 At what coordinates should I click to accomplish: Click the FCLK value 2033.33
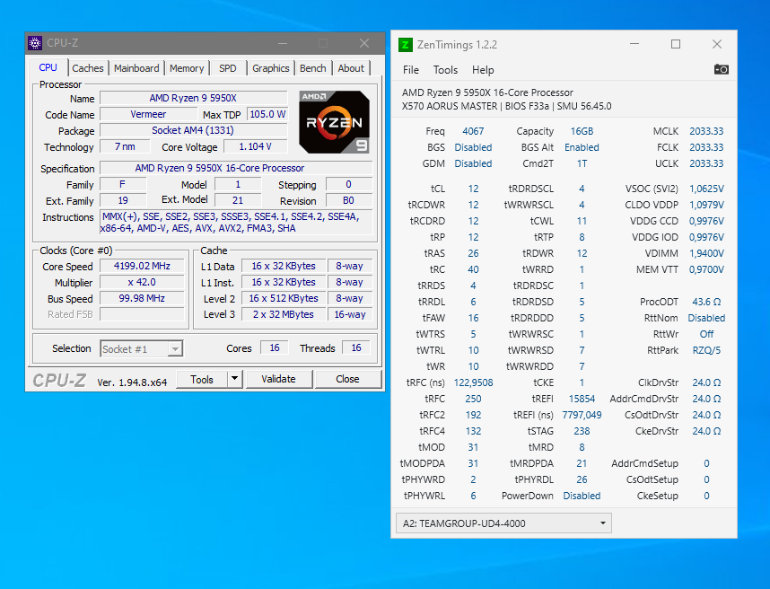coord(706,147)
